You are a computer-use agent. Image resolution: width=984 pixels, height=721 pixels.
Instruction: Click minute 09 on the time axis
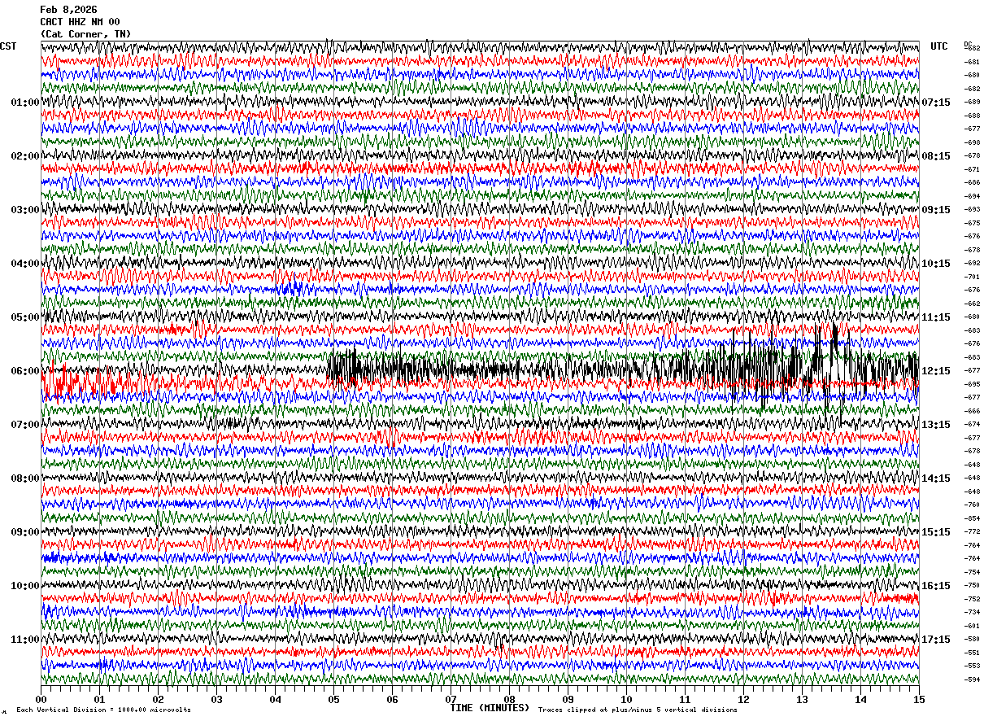(x=568, y=699)
